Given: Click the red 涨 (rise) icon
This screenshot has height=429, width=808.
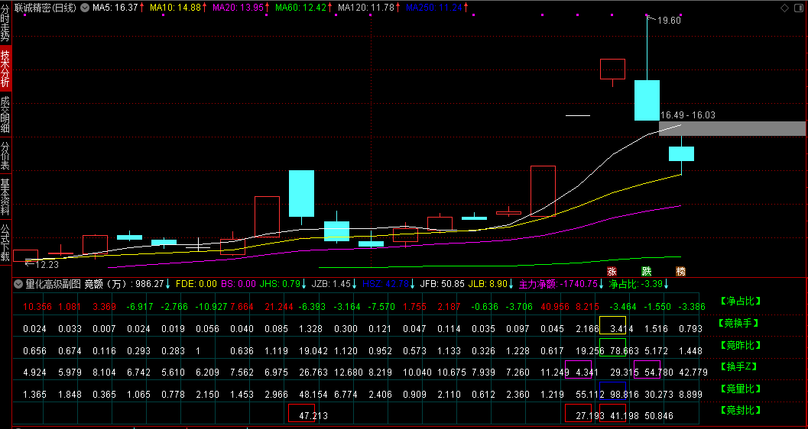Looking at the screenshot, I should (612, 271).
